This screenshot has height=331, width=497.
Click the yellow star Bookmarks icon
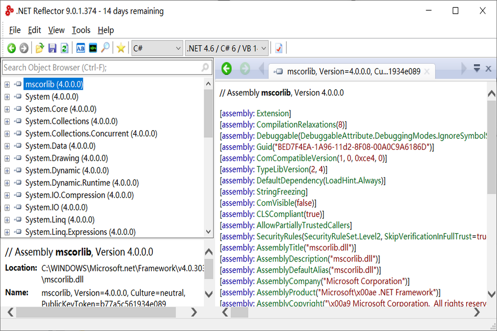coord(121,48)
